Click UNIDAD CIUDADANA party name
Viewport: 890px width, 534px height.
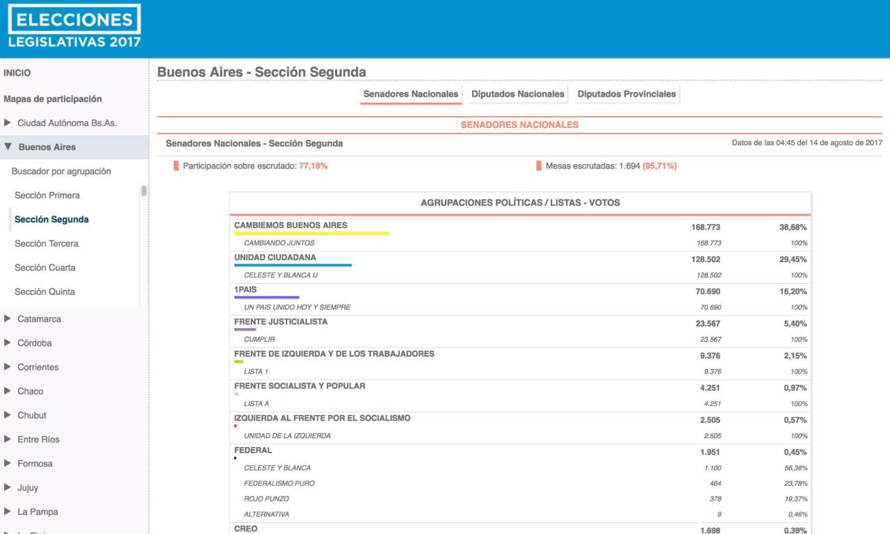tap(275, 257)
